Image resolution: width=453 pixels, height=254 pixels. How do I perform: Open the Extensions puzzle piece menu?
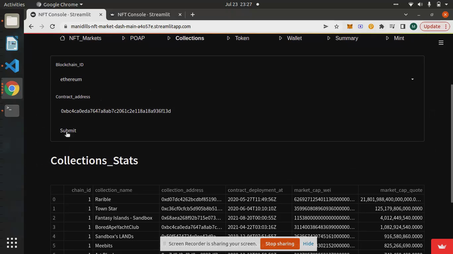click(x=382, y=26)
